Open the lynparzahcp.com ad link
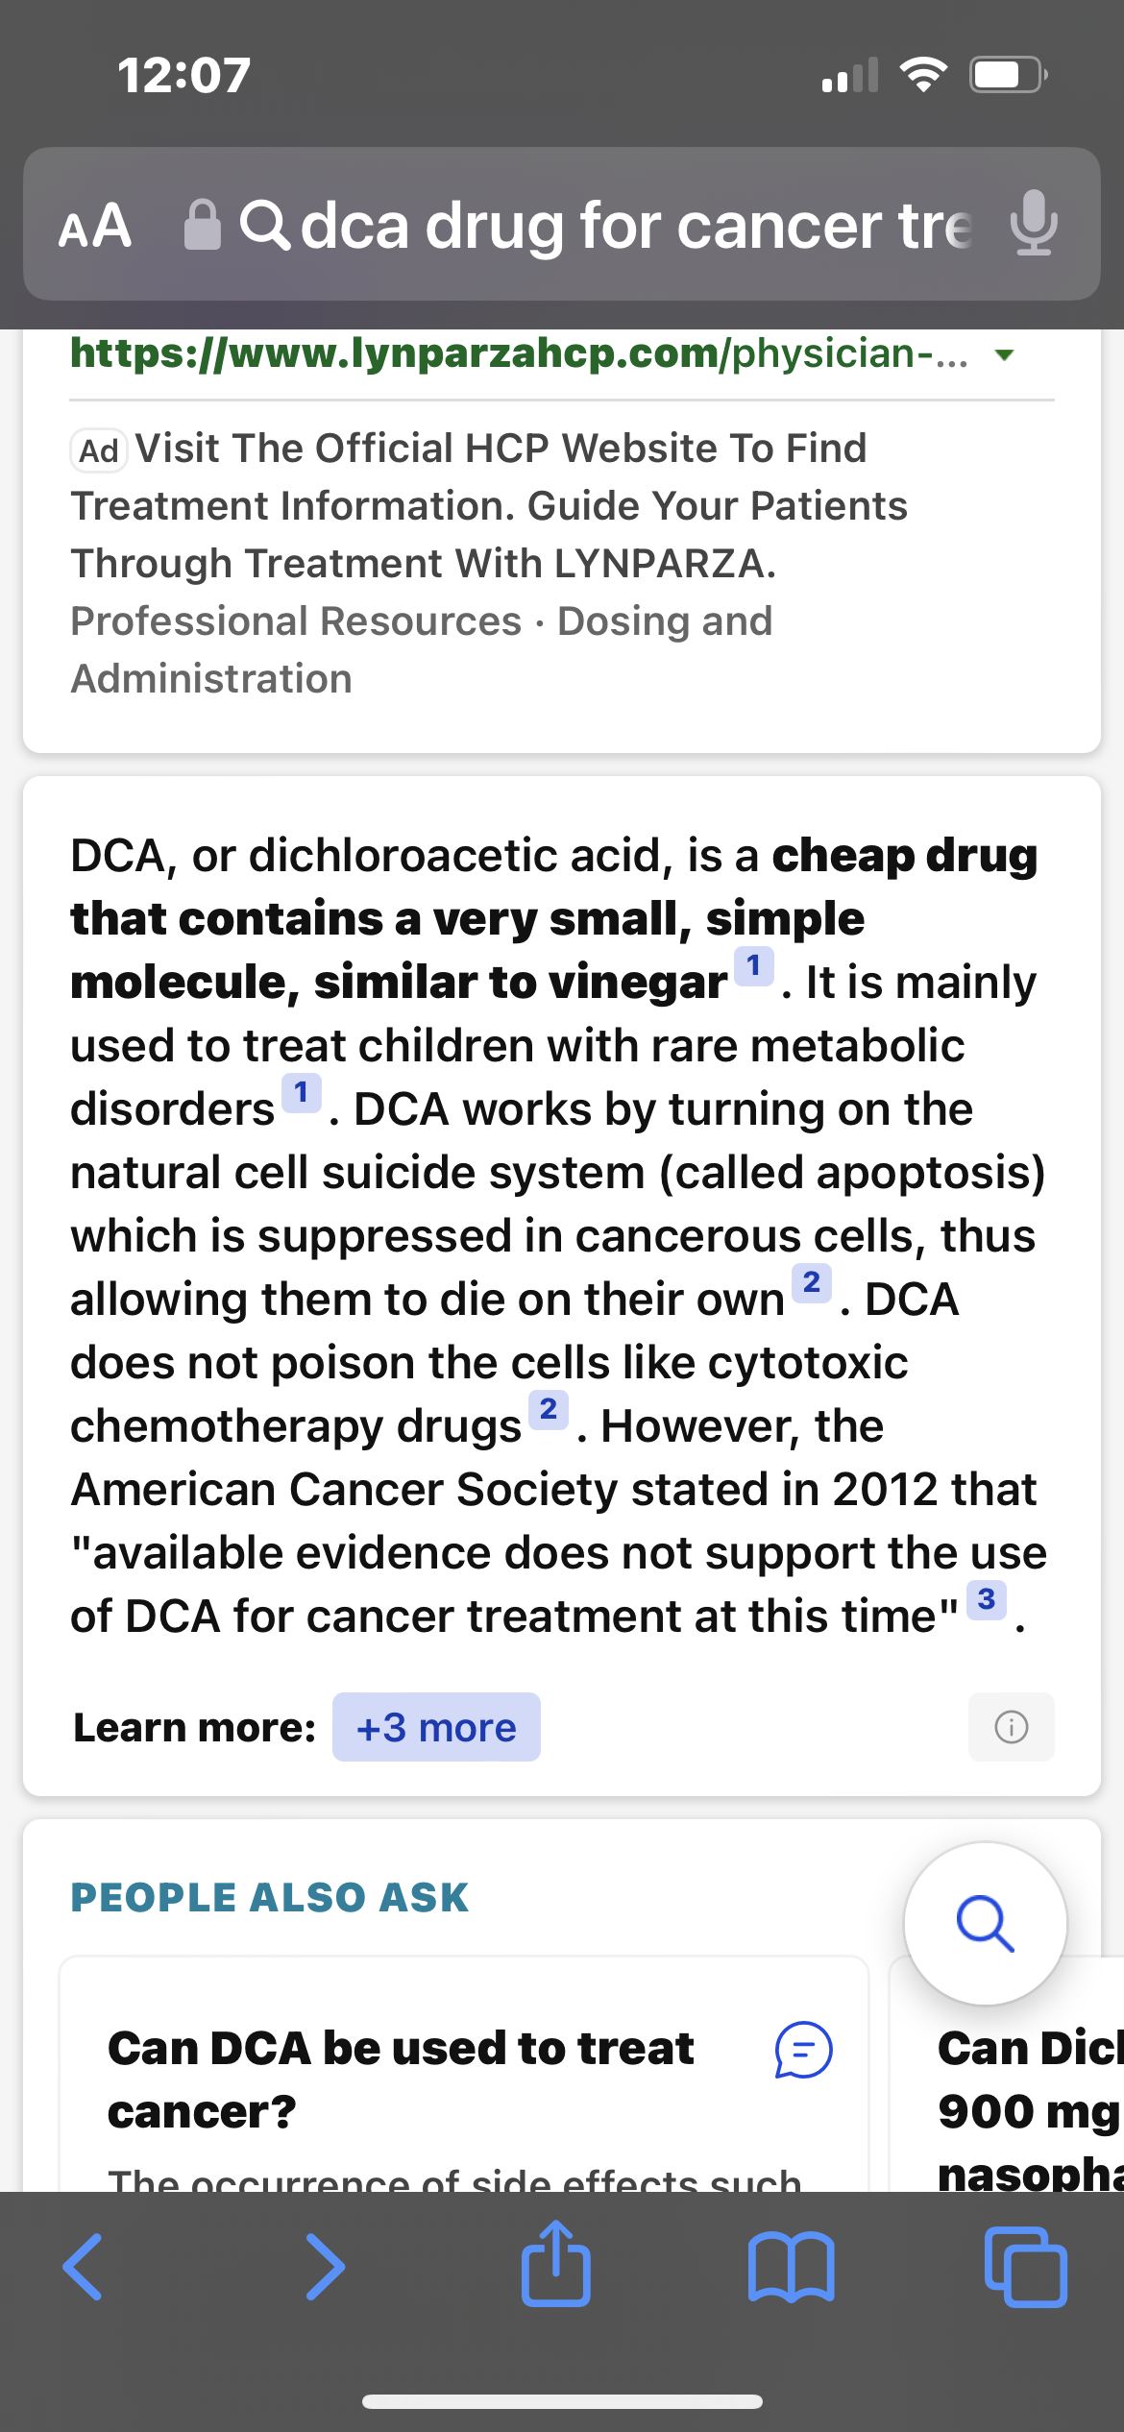The width and height of the screenshot is (1124, 2432). (x=517, y=354)
